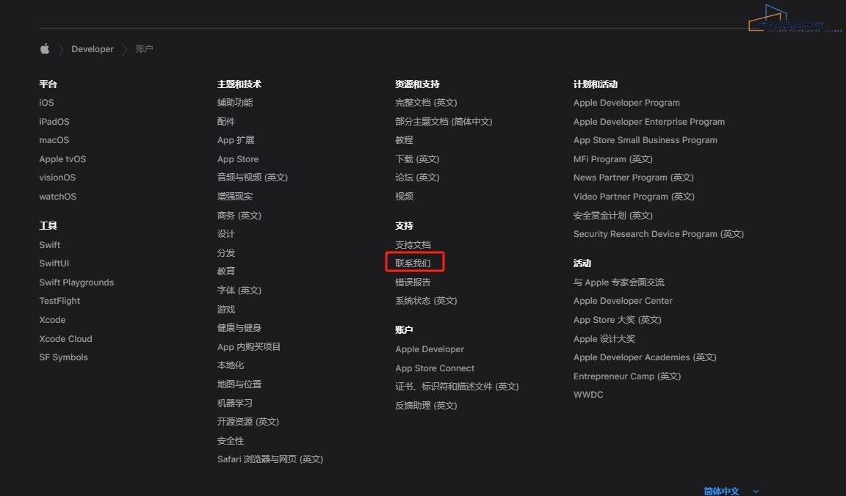This screenshot has height=496, width=846.
Task: Visit the TestFlight page
Action: (59, 301)
